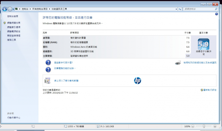Select the 效能資訊及工具 breadcrumb segment

[x=59, y=9]
